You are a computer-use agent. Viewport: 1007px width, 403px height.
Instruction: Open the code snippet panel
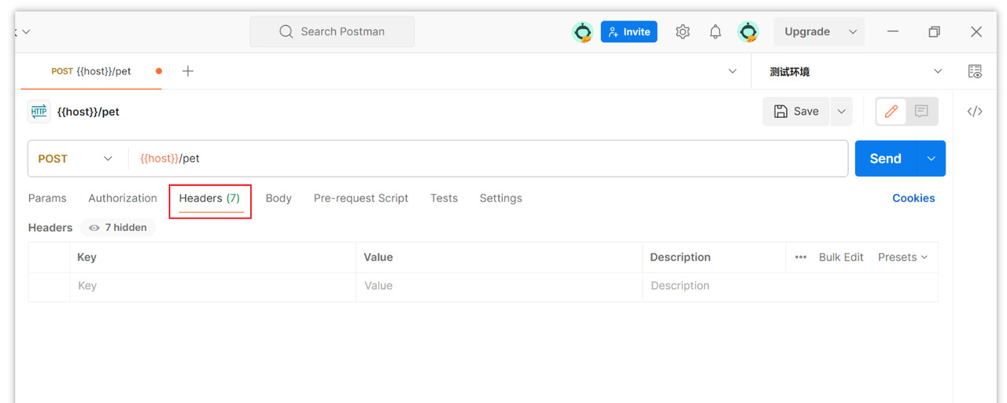975,112
